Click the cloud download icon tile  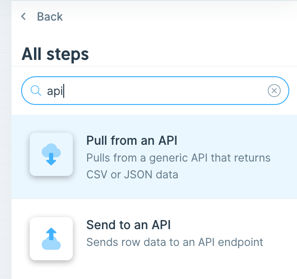point(51,154)
